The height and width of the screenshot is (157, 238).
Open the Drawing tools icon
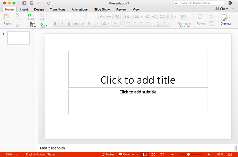click(x=225, y=18)
